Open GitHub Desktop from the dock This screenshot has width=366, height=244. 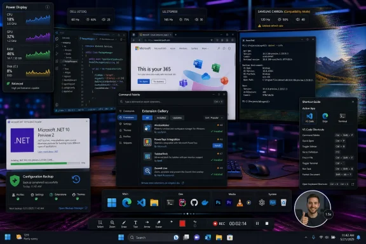click(194, 203)
